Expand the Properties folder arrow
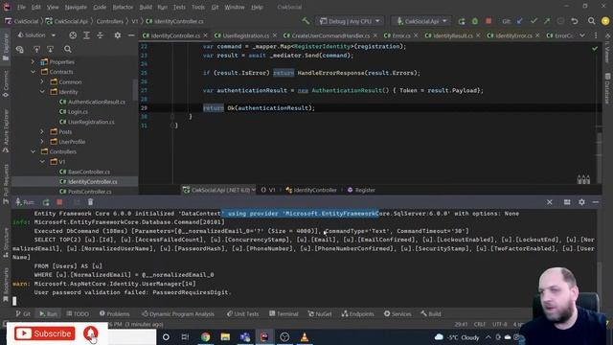This screenshot has width=613, height=345. coord(33,61)
